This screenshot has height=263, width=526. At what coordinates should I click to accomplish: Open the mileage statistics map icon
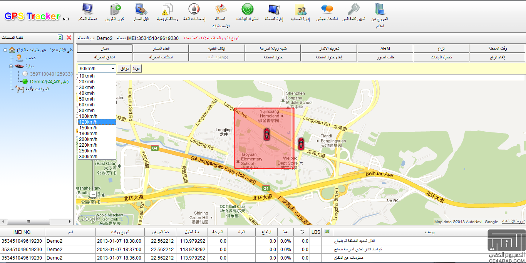[x=221, y=9]
